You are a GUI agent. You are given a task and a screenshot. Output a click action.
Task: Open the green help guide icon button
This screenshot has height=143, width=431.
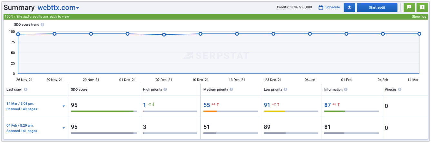[x=422, y=7]
